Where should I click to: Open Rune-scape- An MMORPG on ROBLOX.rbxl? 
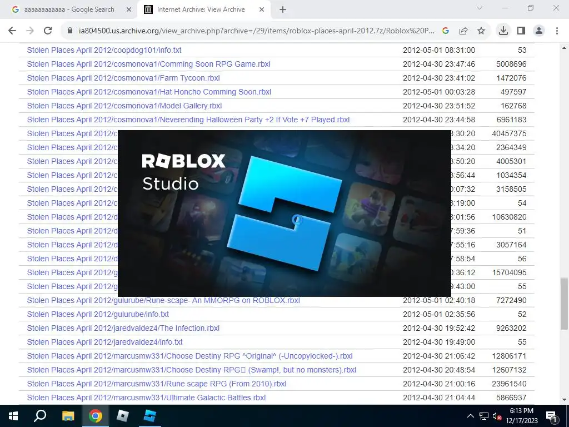tap(163, 300)
